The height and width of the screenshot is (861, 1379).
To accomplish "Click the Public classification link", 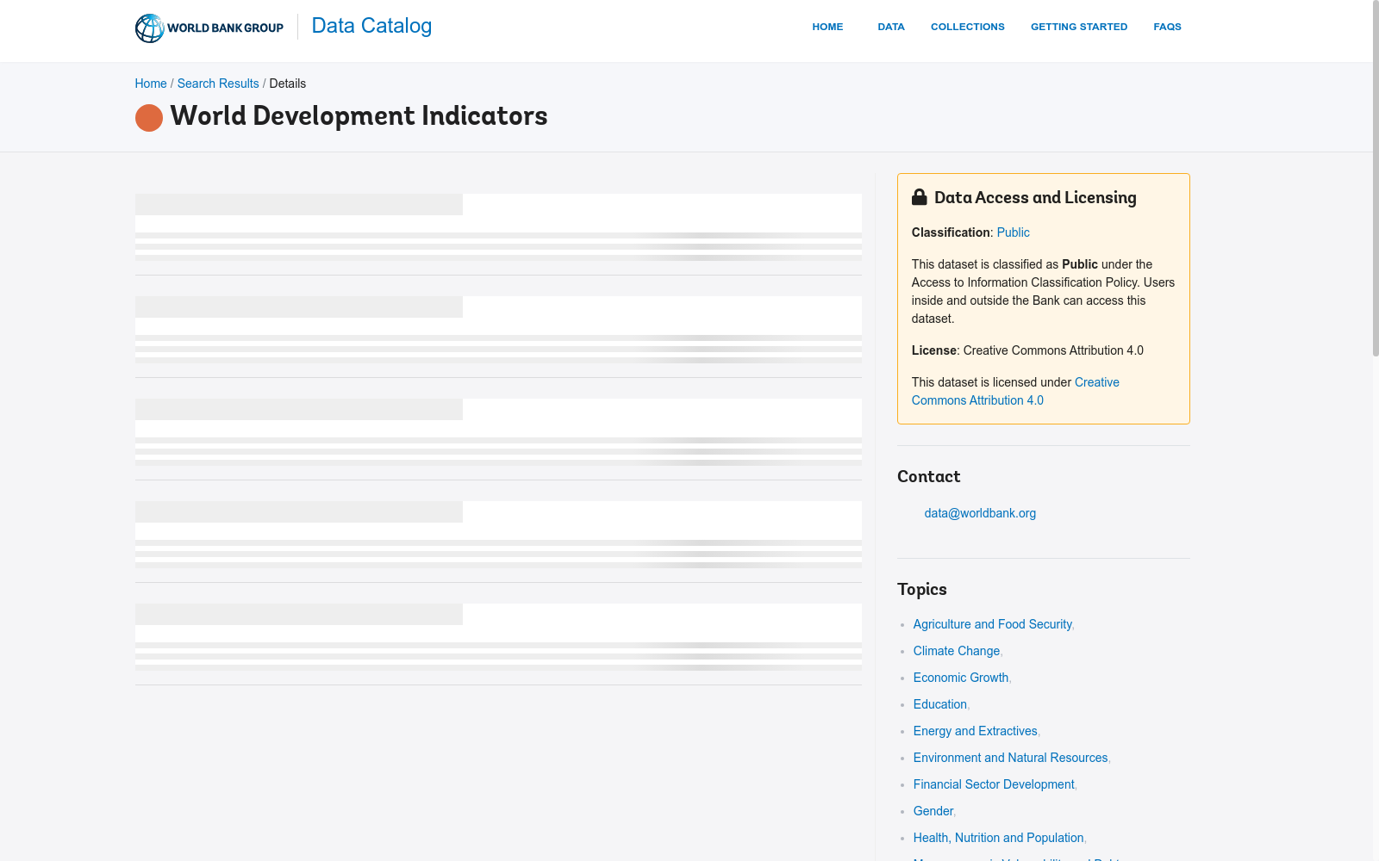I will 1013,232.
